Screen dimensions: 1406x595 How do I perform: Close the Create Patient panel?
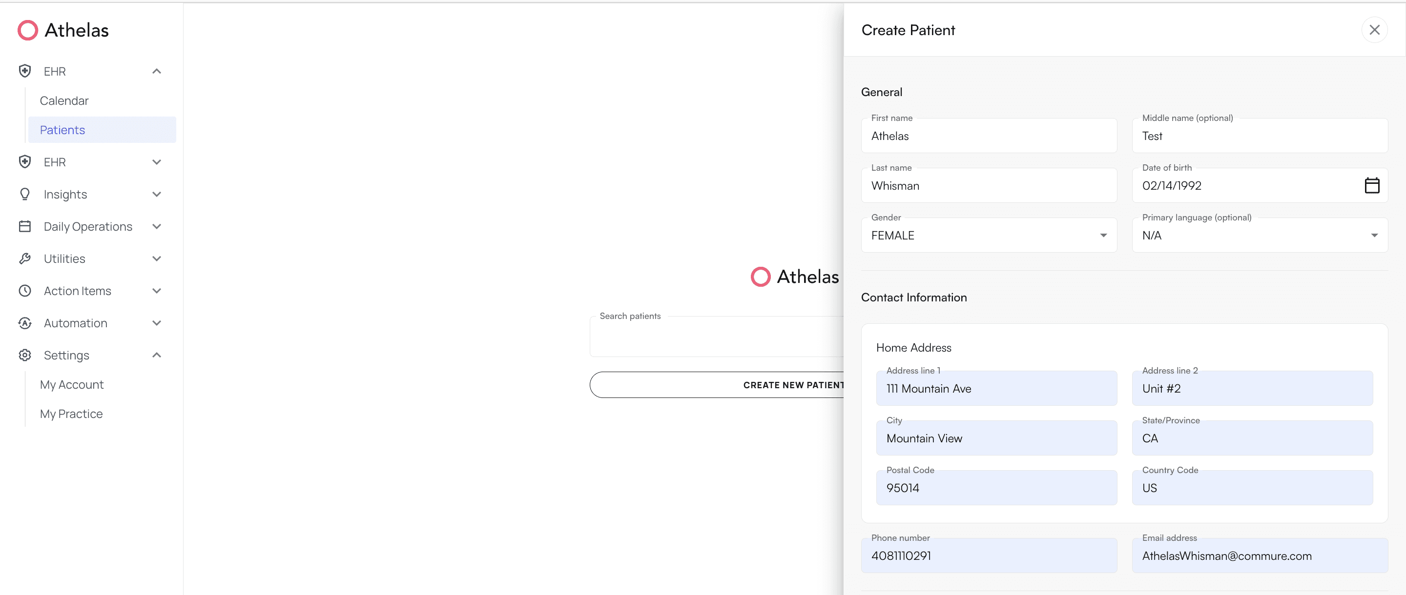(x=1375, y=30)
